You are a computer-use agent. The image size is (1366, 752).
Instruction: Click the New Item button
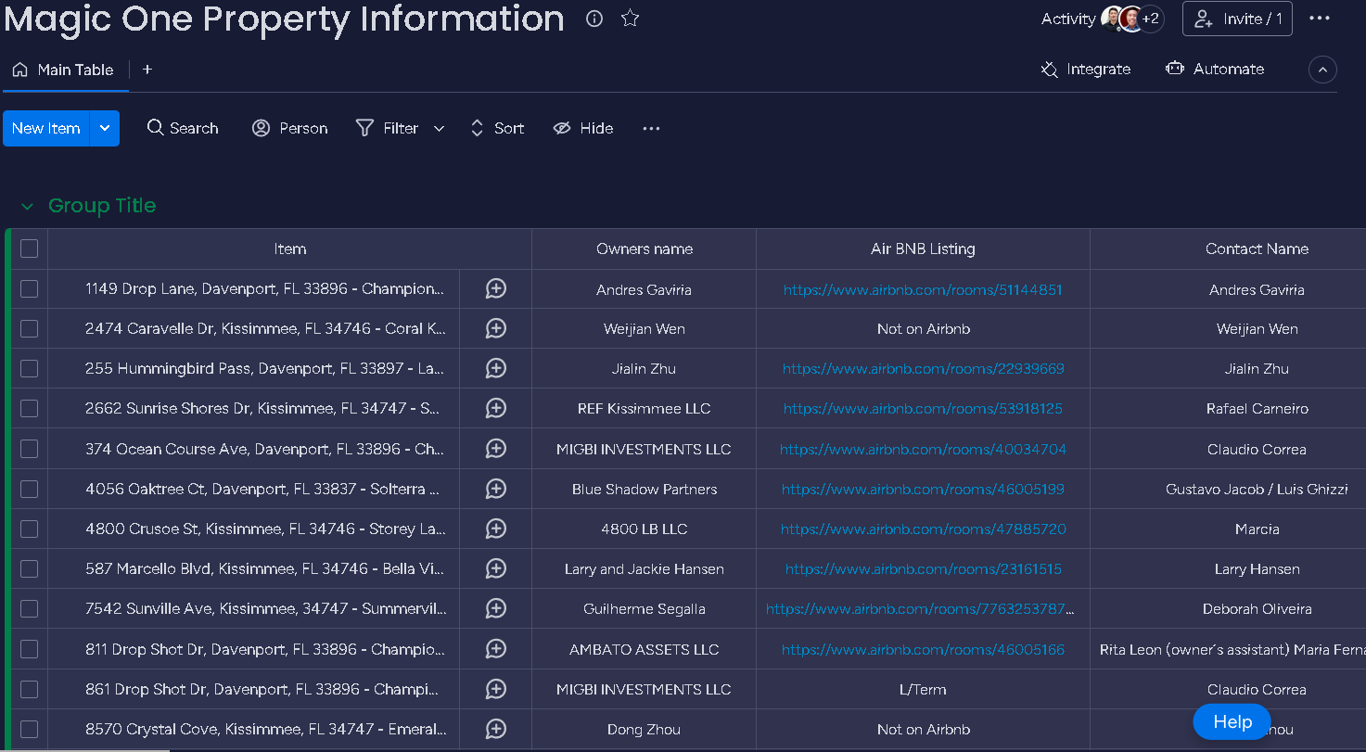click(x=46, y=129)
